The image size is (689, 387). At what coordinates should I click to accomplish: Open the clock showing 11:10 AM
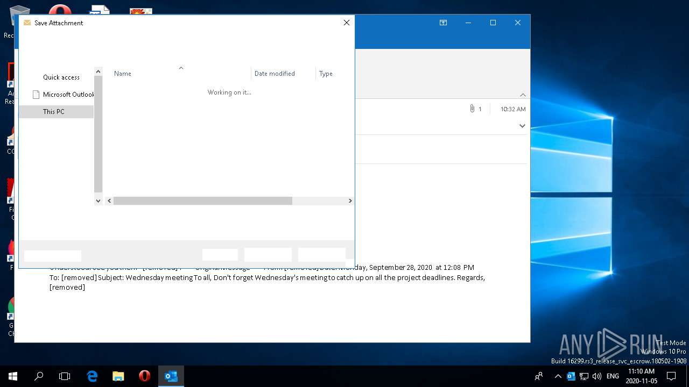[641, 376]
